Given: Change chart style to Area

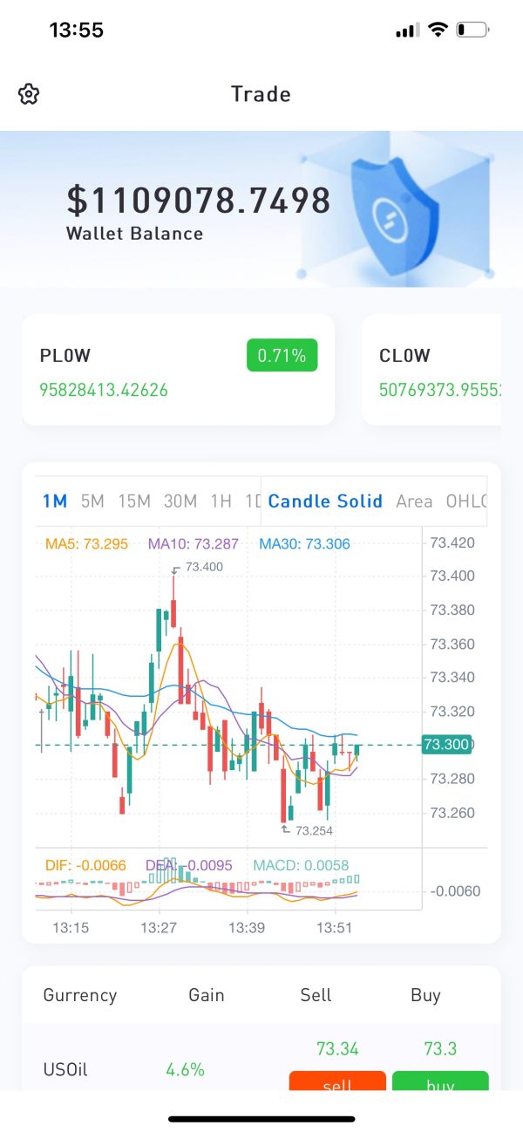Looking at the screenshot, I should point(414,501).
